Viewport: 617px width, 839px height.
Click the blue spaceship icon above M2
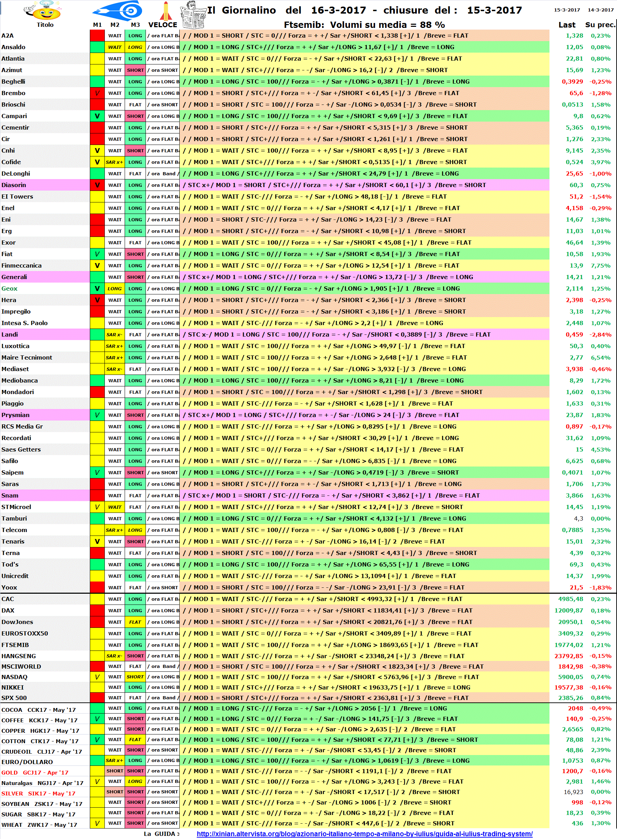118,10
